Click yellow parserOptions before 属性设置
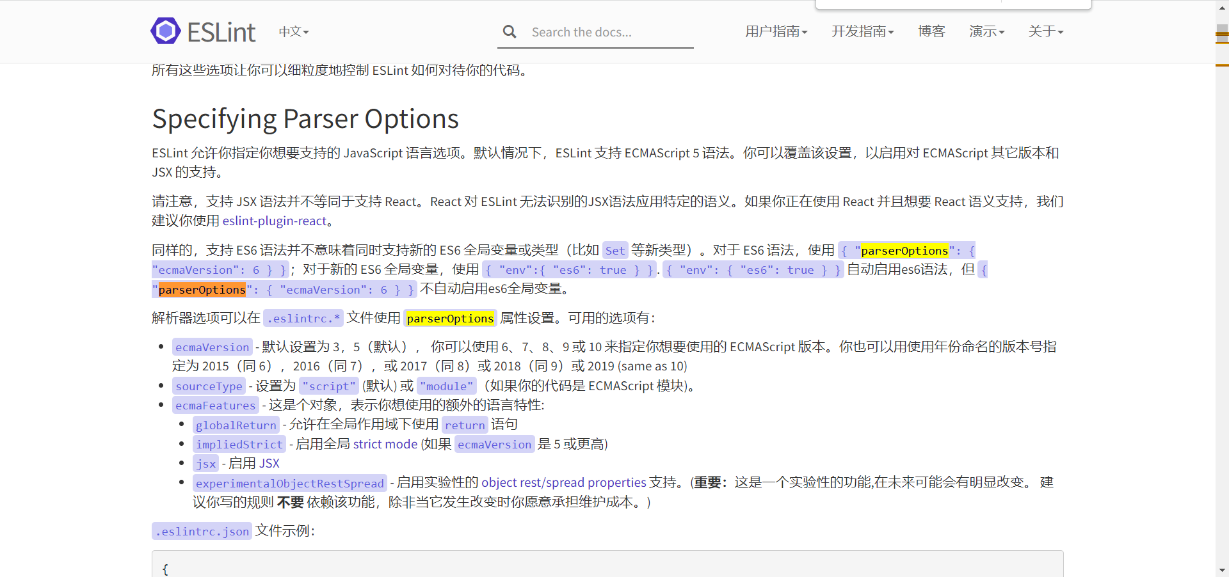Image resolution: width=1229 pixels, height=577 pixels. pos(450,318)
